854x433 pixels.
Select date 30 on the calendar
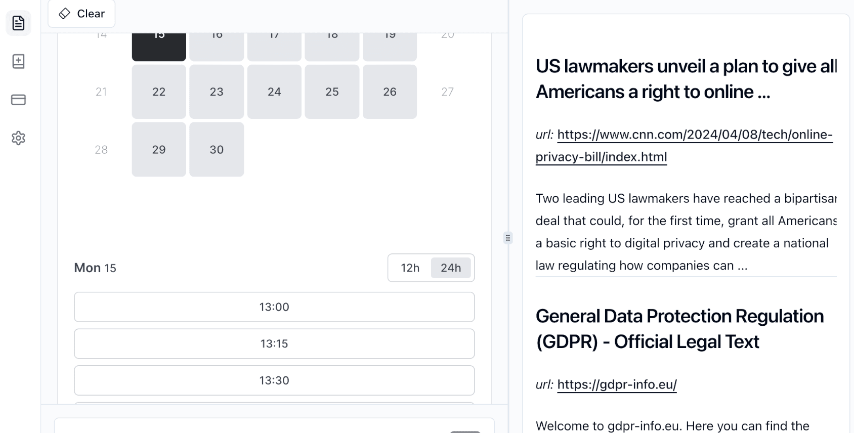pyautogui.click(x=217, y=149)
